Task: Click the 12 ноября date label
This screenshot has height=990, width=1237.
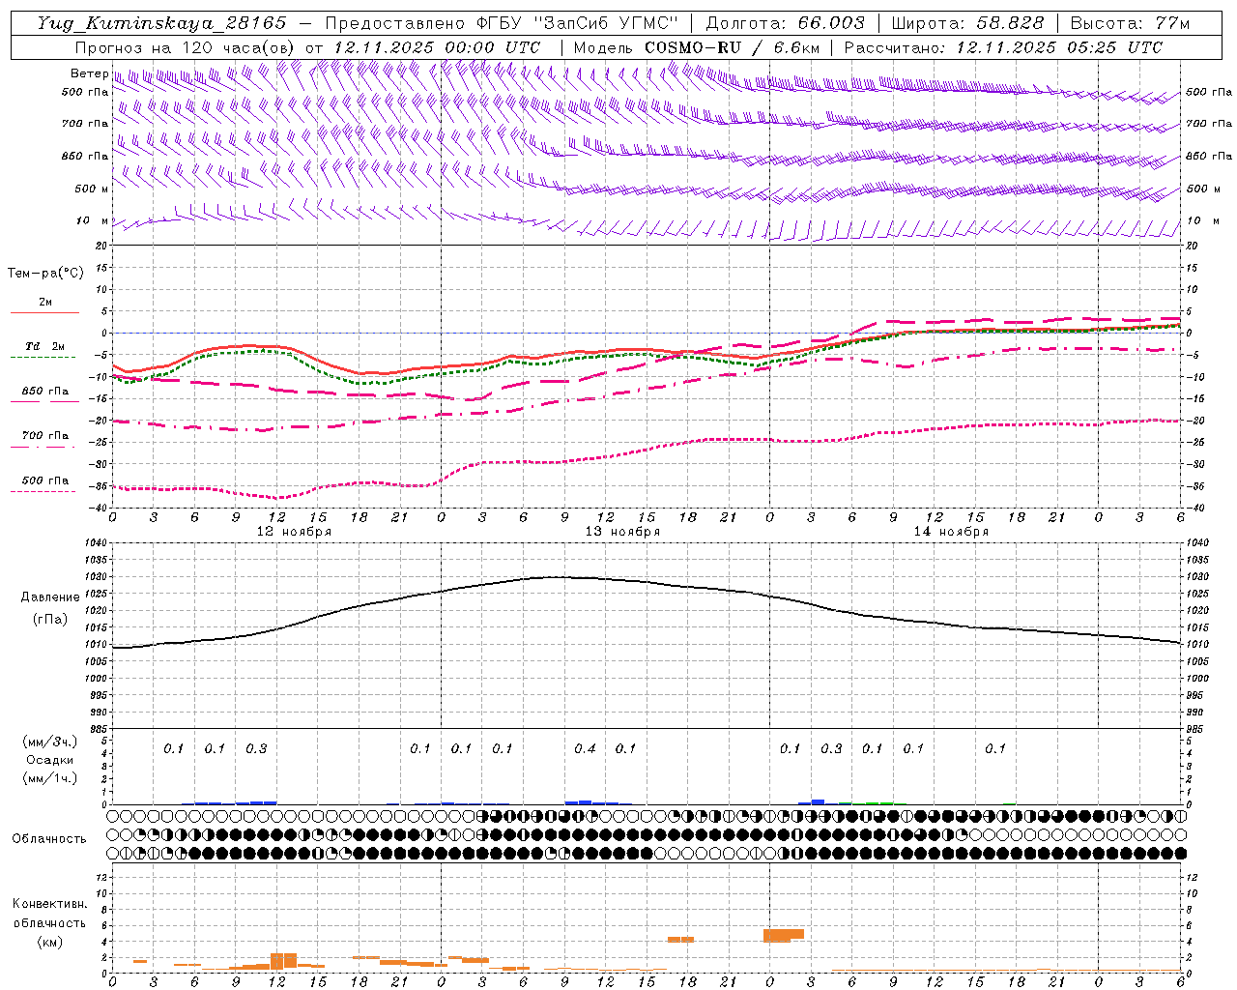Action: click(x=294, y=532)
